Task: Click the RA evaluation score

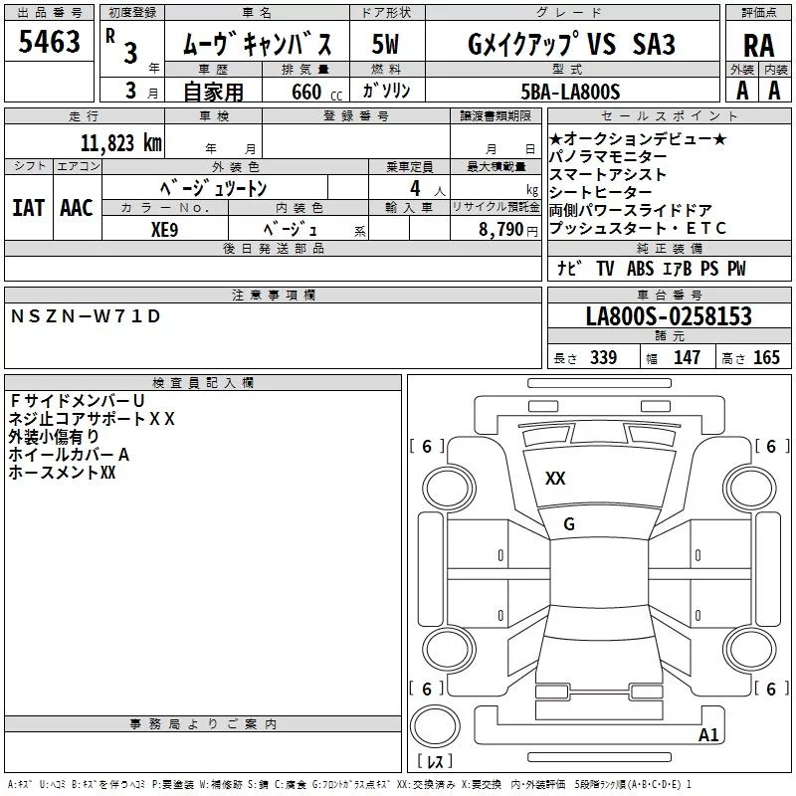Action: tap(759, 46)
